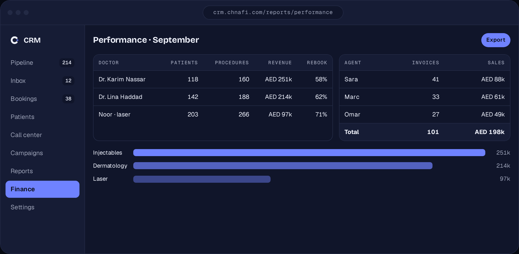Screen dimensions: 519x254
Task: Select the Dr. Lina Haddad row name
Action: (x=120, y=97)
